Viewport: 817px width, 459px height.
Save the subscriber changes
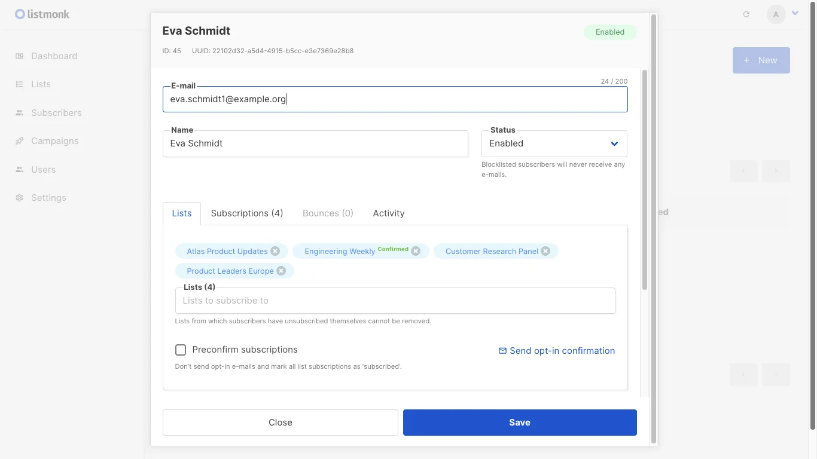point(520,423)
